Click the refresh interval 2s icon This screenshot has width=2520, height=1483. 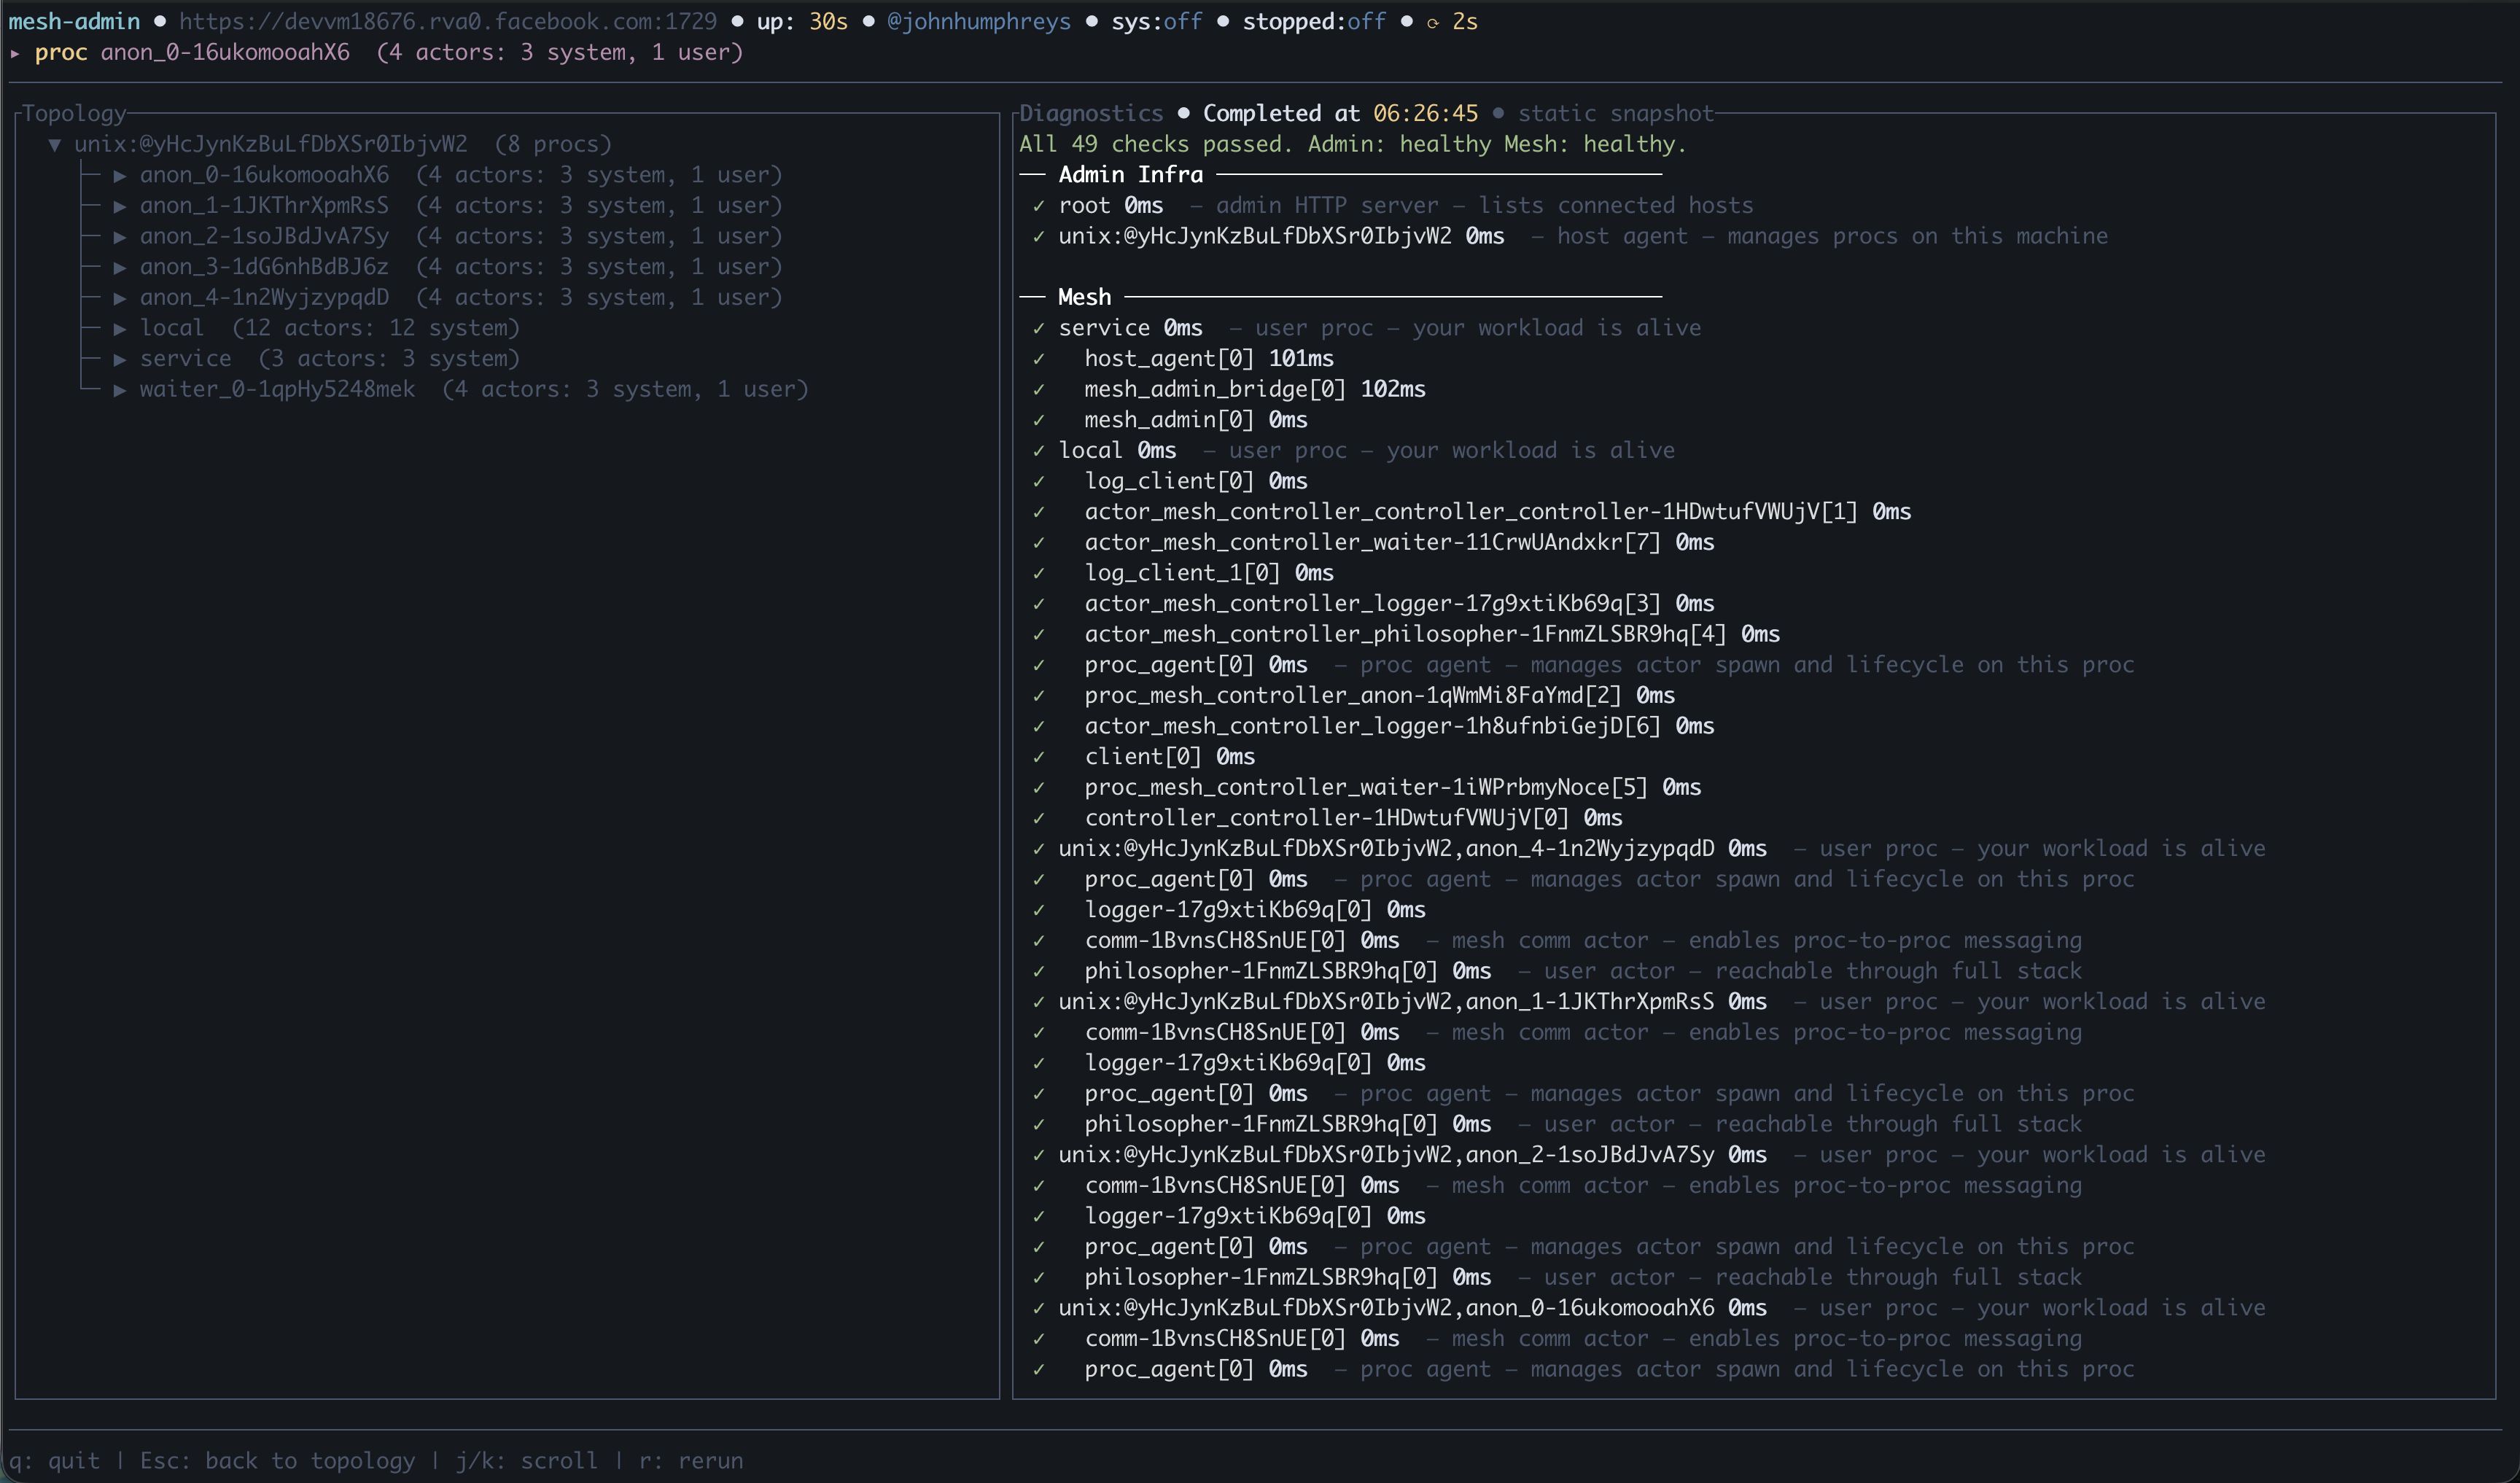1433,22
